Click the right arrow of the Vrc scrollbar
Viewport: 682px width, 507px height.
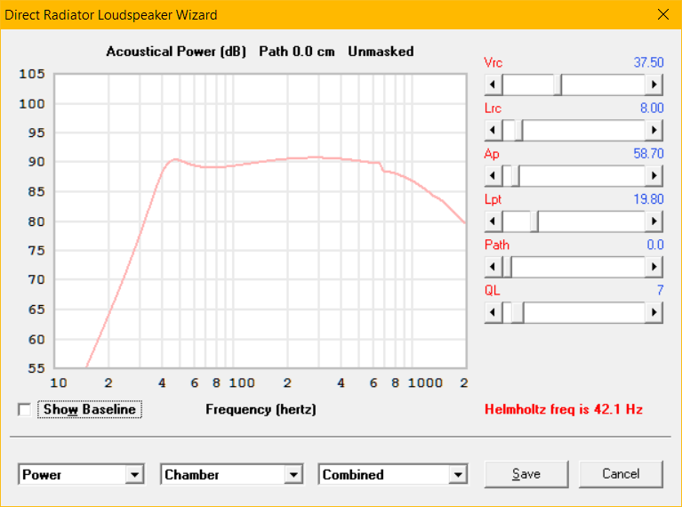pos(654,84)
